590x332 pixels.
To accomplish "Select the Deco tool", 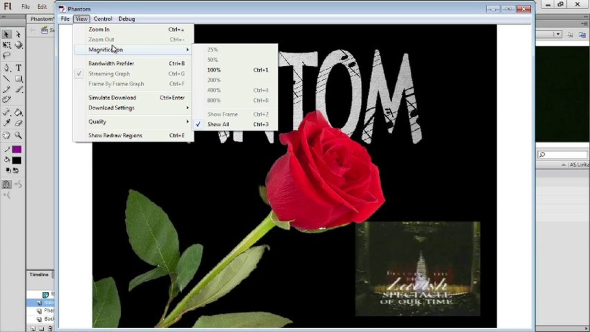I will click(x=7, y=100).
